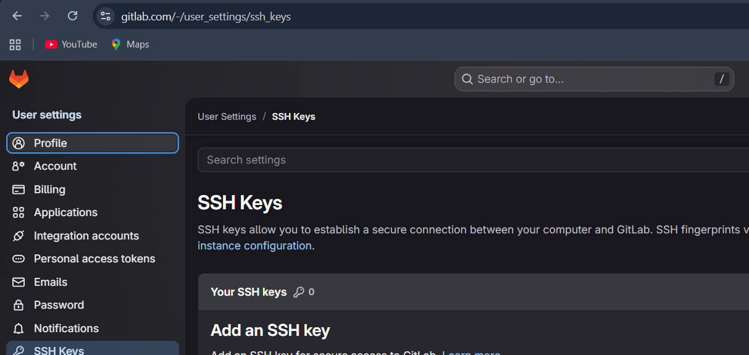Open Billing in sidebar

pyautogui.click(x=93, y=190)
